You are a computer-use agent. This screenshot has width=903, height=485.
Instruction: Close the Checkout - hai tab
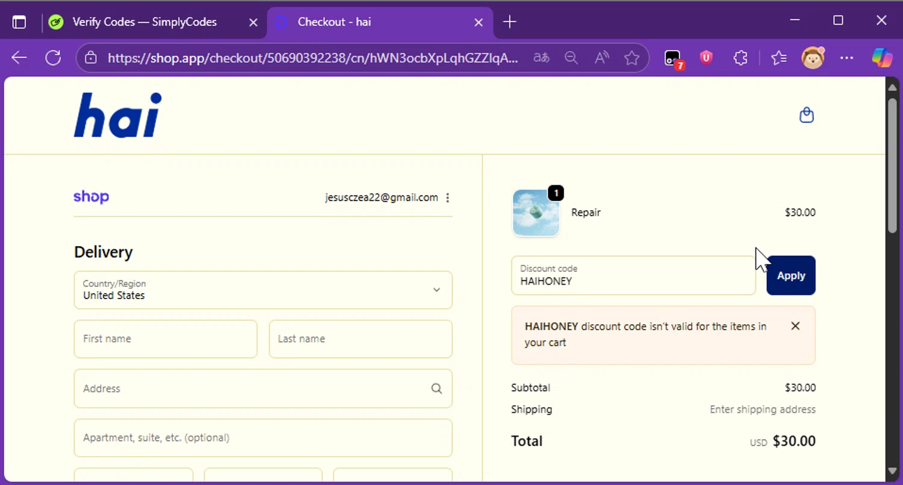coord(479,22)
